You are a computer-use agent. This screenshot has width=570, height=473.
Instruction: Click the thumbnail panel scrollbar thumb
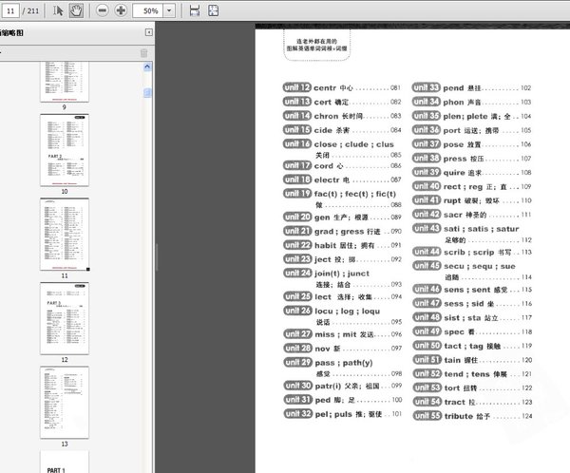click(x=148, y=92)
